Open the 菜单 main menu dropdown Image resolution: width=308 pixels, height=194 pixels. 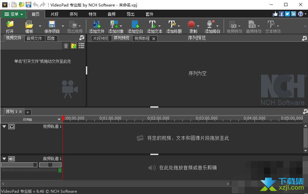point(14,14)
